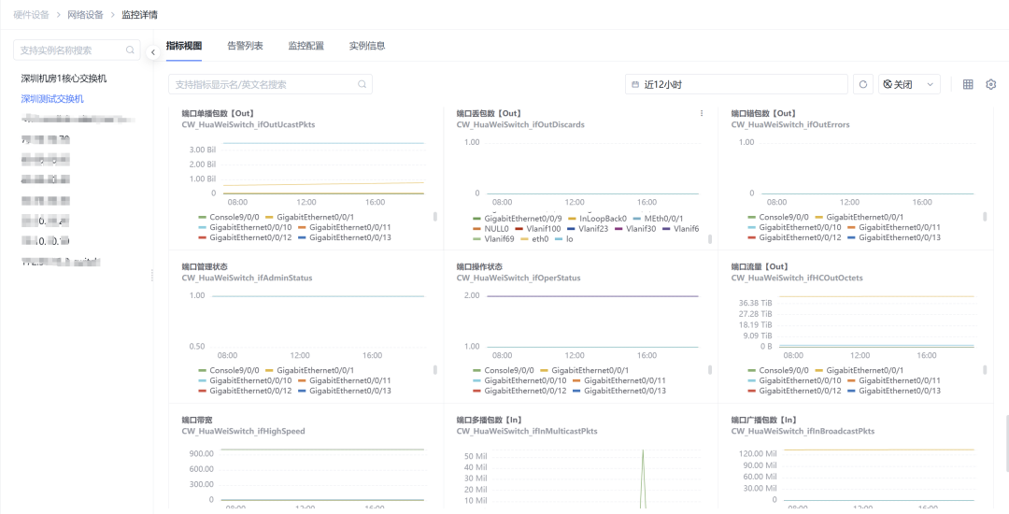Go to 硬件设备 breadcrumb
This screenshot has height=514, width=1009.
pos(31,14)
